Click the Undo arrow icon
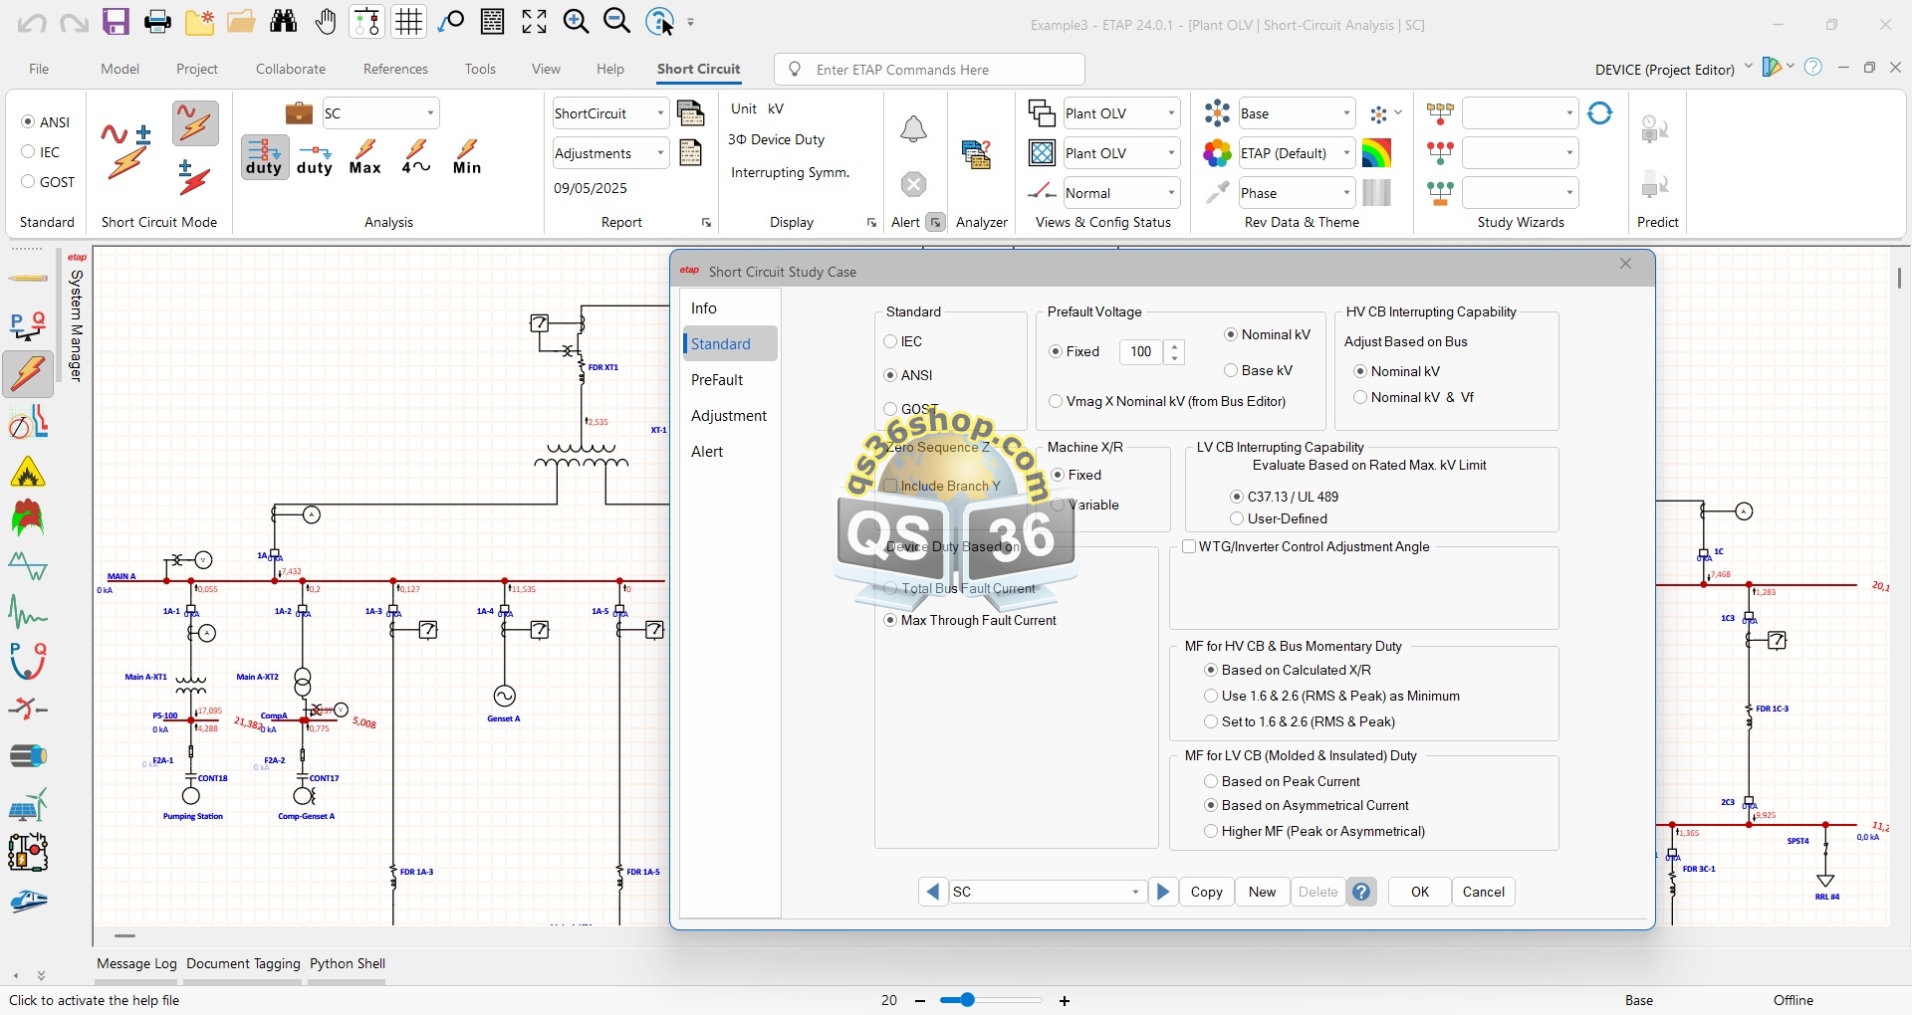 pos(33,23)
